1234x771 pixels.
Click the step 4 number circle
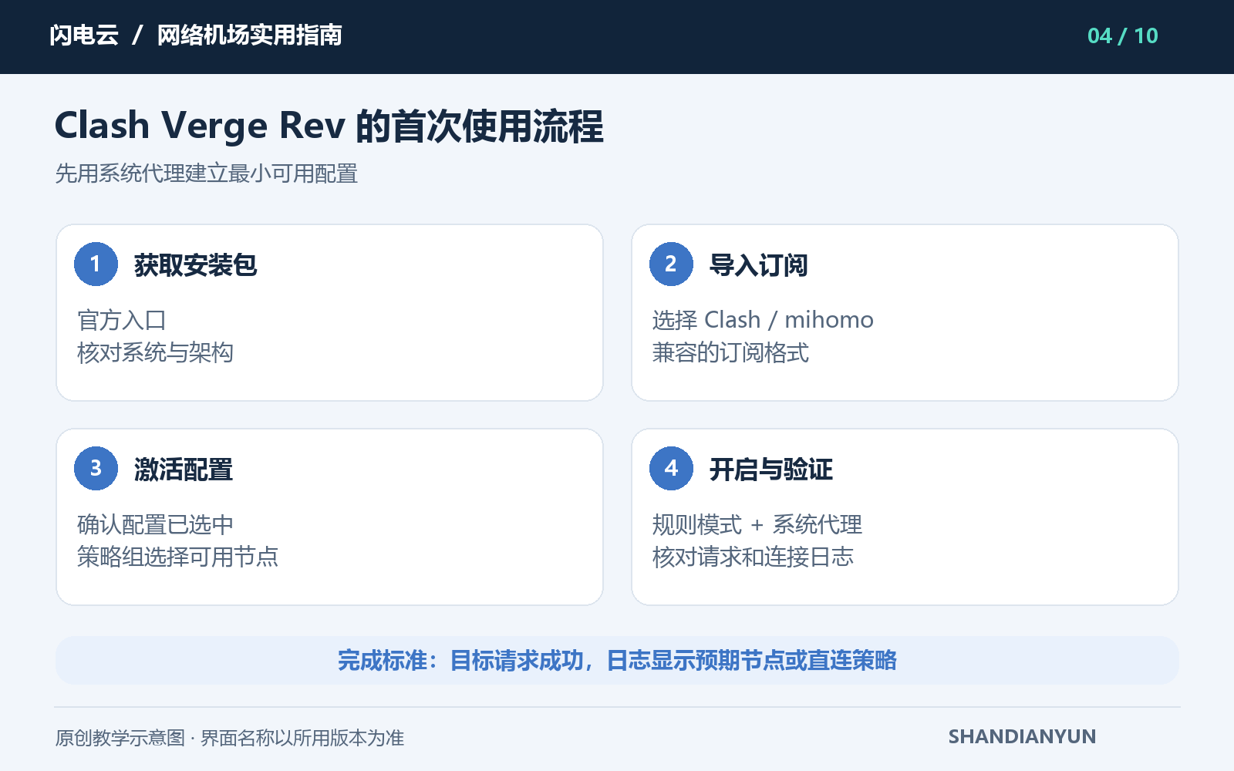click(671, 468)
